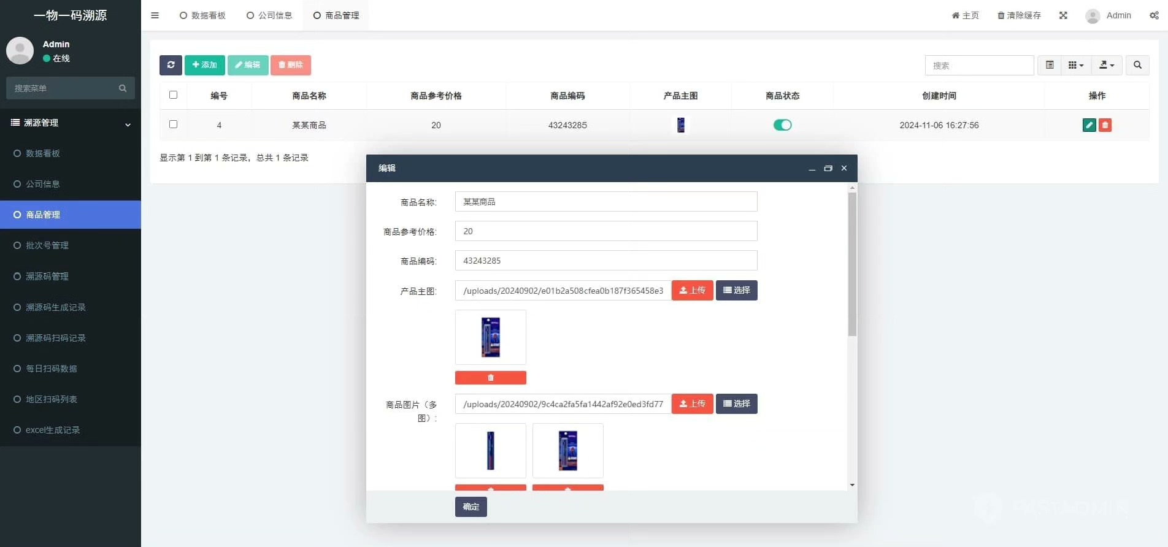The height and width of the screenshot is (547, 1168).
Task: Switch to the 数据看板 tab
Action: tap(202, 15)
